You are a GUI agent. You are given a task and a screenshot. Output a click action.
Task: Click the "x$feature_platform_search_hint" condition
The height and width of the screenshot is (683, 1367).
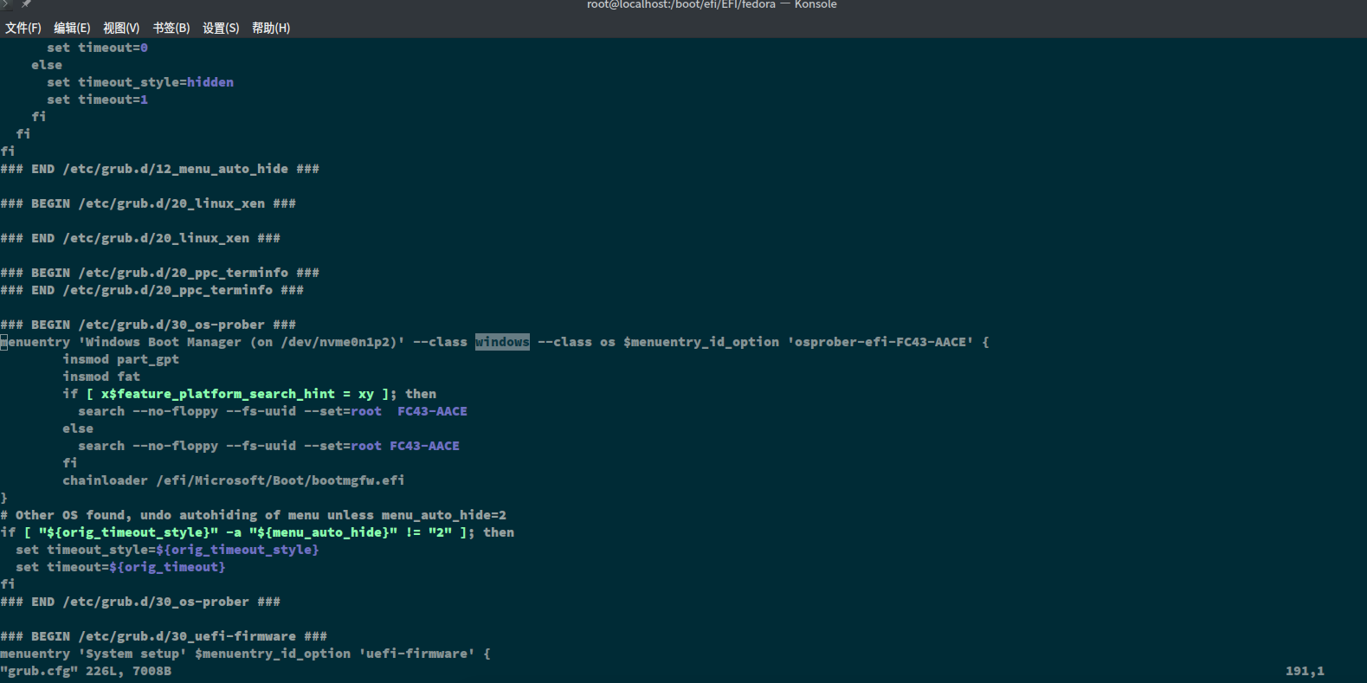click(218, 394)
